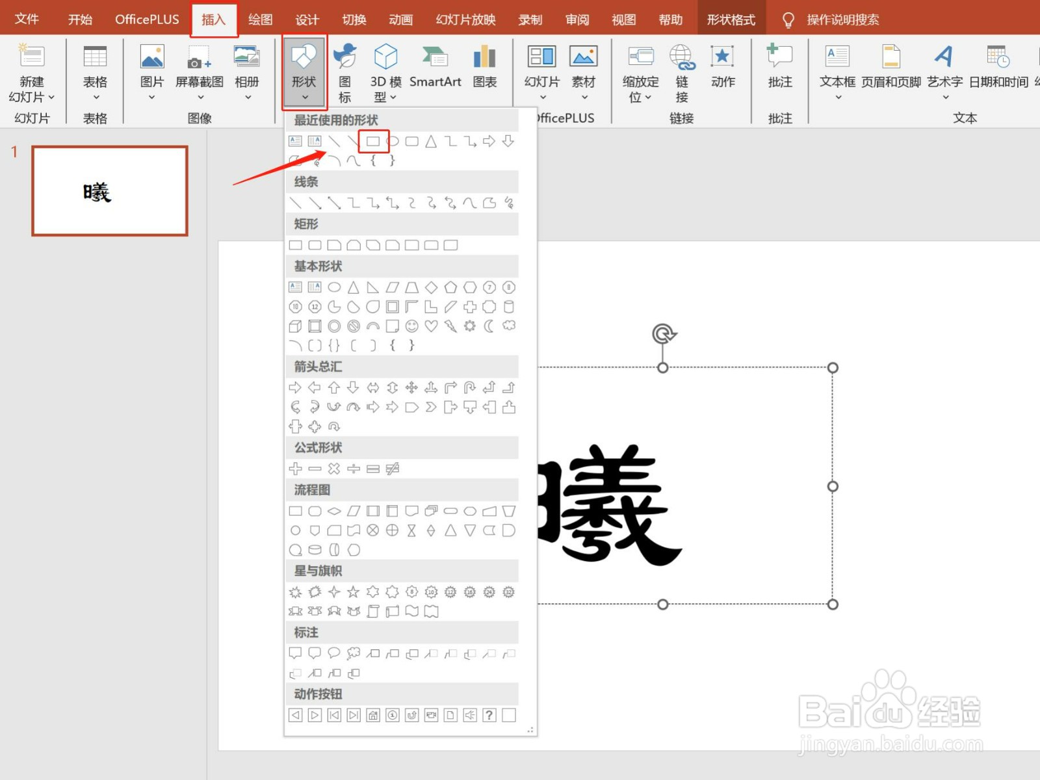Insert a 图表 chart
Image resolution: width=1040 pixels, height=780 pixels.
[x=485, y=65]
